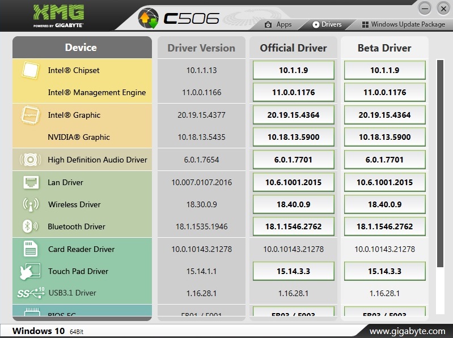
Task: Open the Windows Update Package tab
Action: point(403,24)
